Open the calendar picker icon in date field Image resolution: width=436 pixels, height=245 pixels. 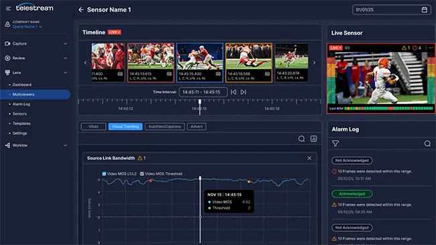coord(425,10)
